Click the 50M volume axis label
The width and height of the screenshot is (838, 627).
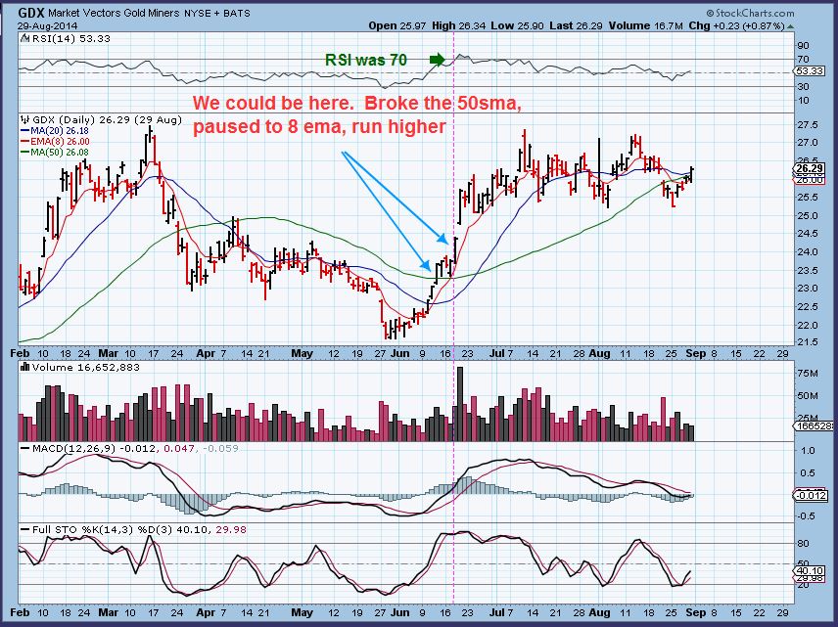click(808, 396)
